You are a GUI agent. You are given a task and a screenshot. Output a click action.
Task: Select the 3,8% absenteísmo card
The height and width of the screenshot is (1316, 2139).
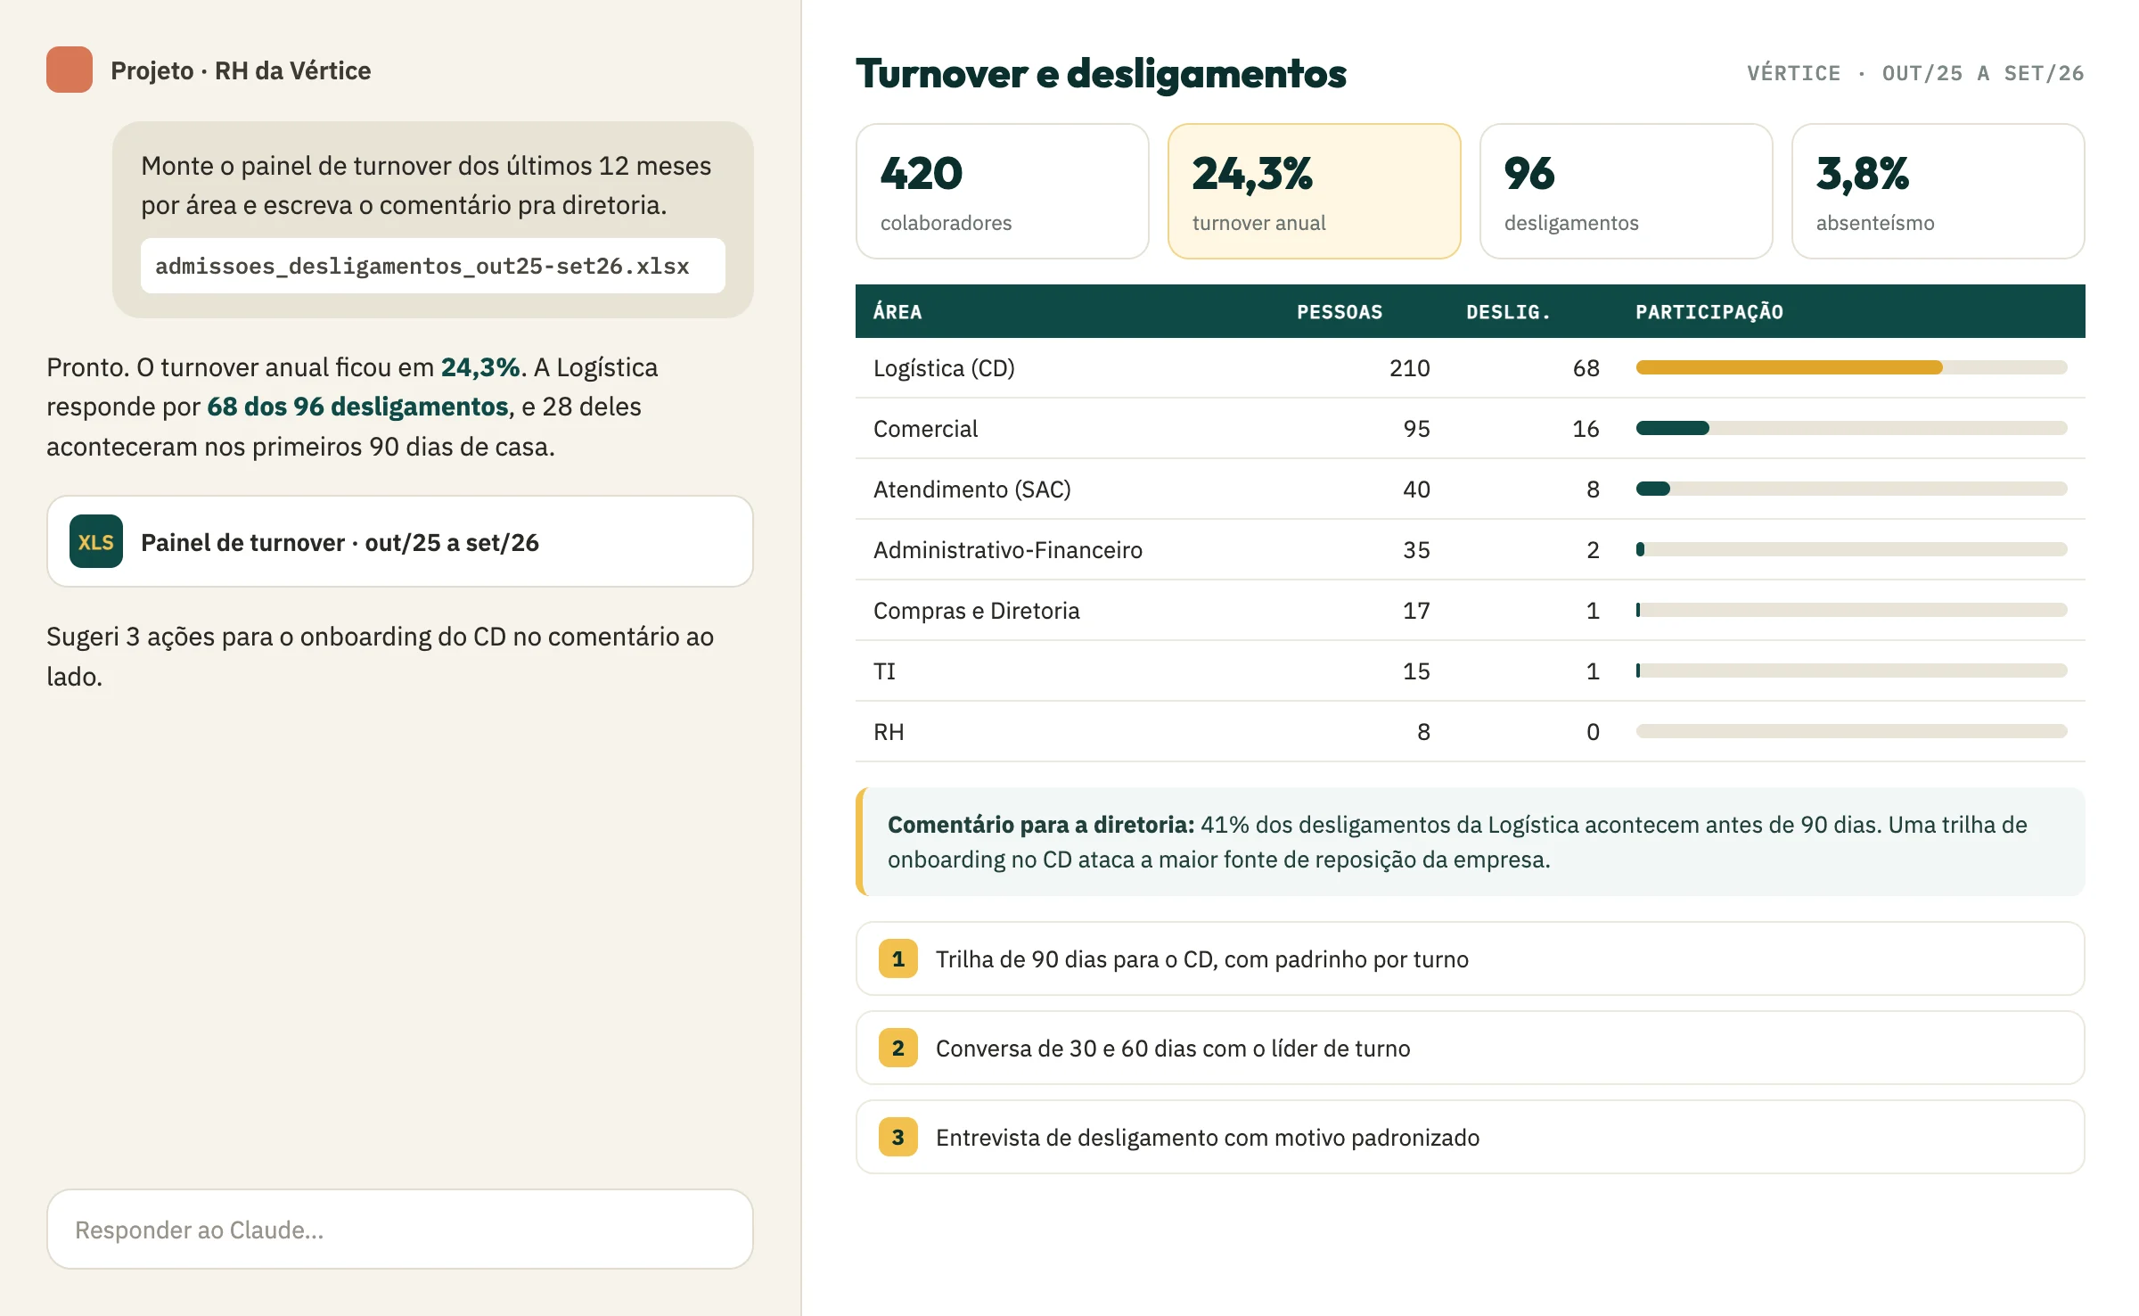click(x=1938, y=191)
